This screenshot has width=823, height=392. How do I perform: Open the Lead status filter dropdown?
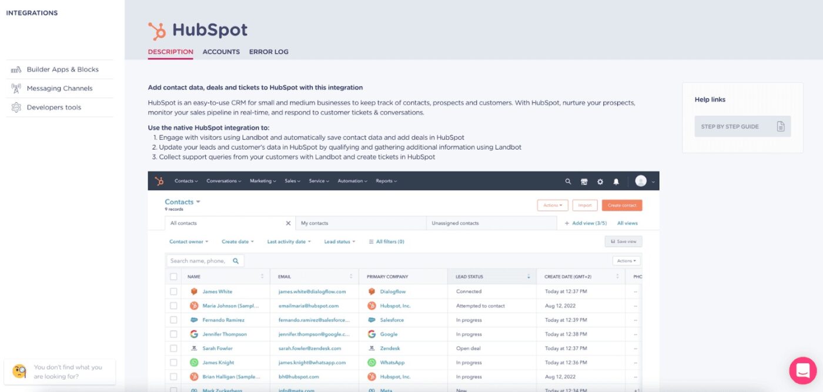click(339, 242)
